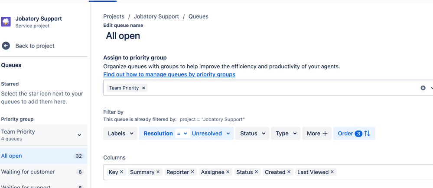This screenshot has width=433, height=188.
Task: Edit the All open queue name
Action: [123, 36]
